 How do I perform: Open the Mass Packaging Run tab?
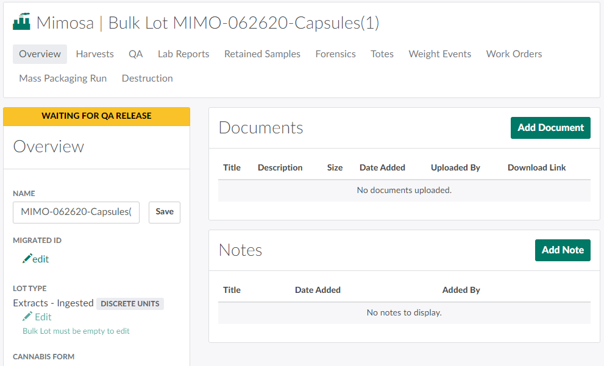tap(63, 79)
